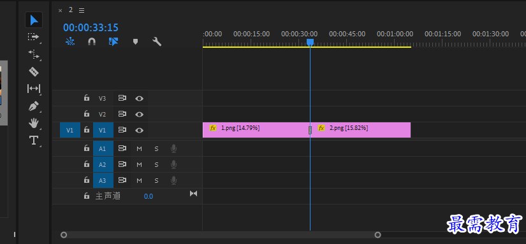
Task: Mute track A1
Action: [139, 149]
